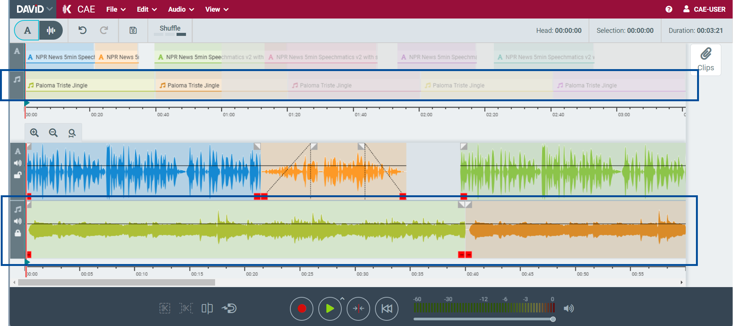
Task: Open help with the question mark icon
Action: [x=669, y=9]
